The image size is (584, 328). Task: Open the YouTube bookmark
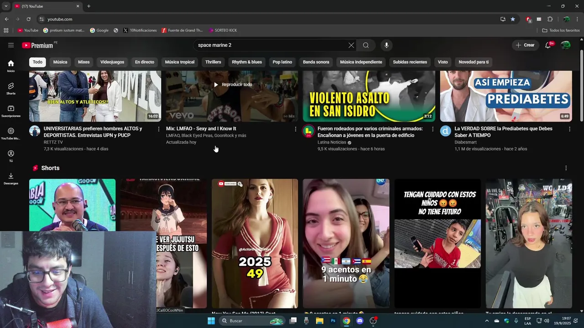[x=28, y=31]
